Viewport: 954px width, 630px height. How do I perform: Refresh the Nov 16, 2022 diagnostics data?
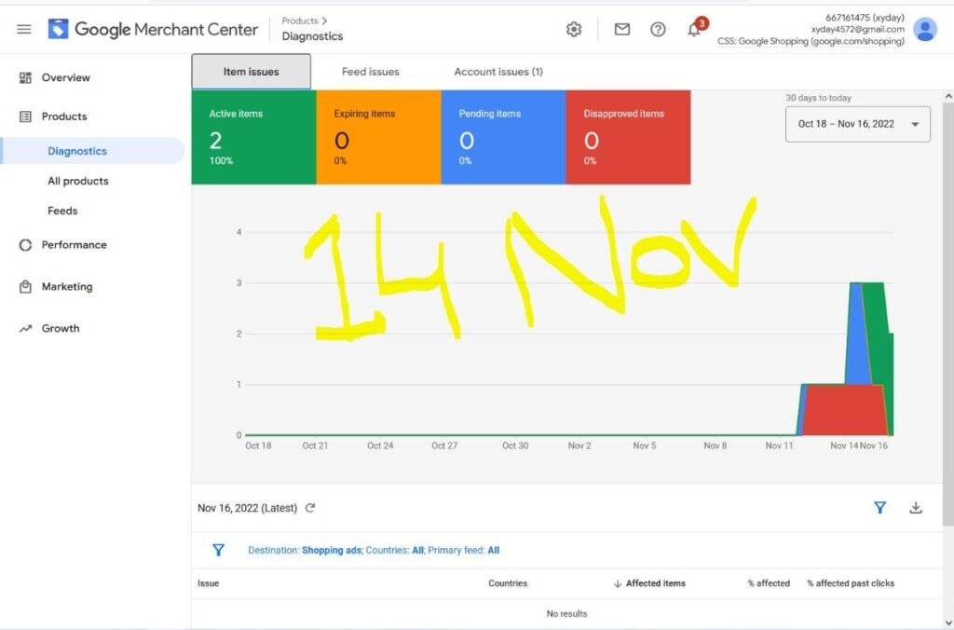310,508
